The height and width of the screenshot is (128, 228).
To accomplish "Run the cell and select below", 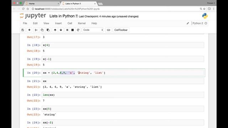I will [x=67, y=30].
